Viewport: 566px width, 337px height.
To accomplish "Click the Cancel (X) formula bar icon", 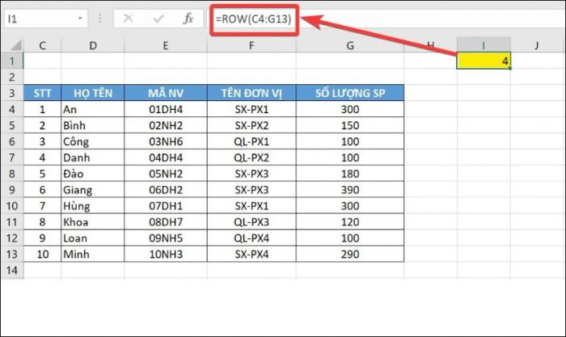I will 128,19.
